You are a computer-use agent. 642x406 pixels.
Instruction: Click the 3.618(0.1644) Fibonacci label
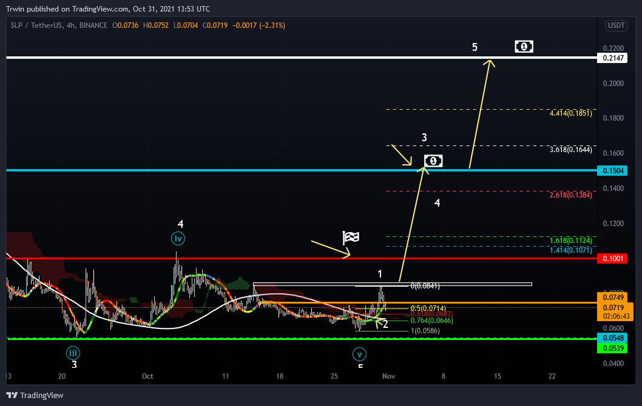point(571,150)
